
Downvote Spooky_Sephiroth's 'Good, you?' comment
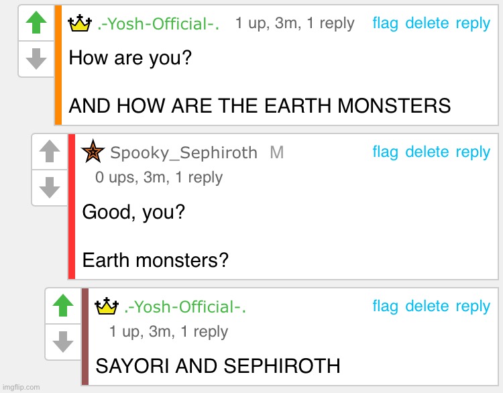(49, 187)
